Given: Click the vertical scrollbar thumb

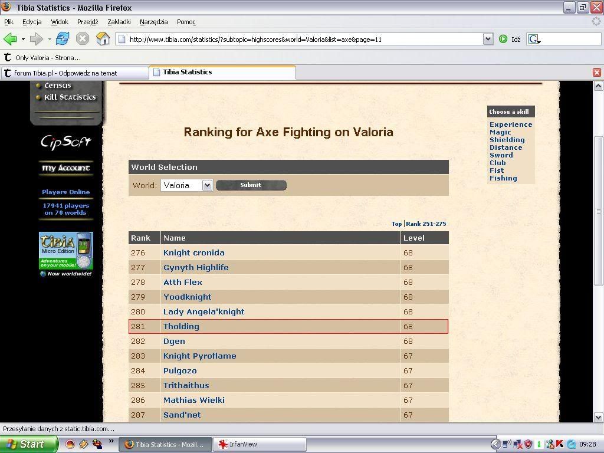Looking at the screenshot, I should (x=598, y=211).
